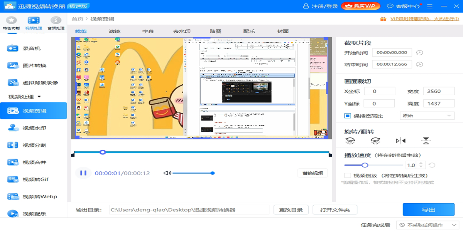Rotate video 90 degrees counterclockwise
The width and height of the screenshot is (463, 231).
tap(350, 141)
